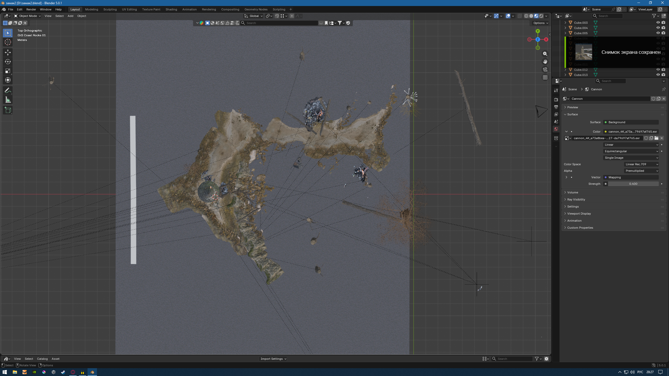669x376 pixels.
Task: Click the Import Settings button in asset browser
Action: tap(273, 359)
